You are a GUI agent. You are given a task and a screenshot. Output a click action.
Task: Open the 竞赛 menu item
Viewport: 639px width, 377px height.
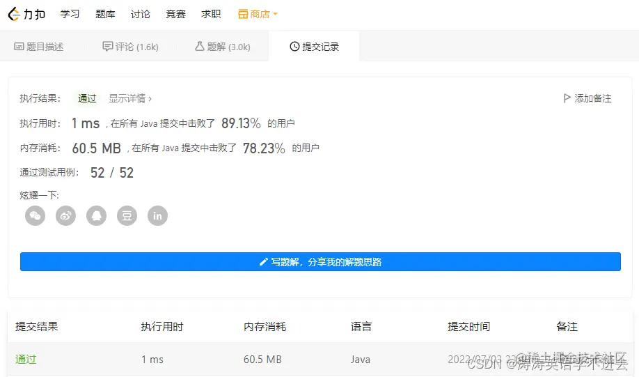(x=175, y=14)
